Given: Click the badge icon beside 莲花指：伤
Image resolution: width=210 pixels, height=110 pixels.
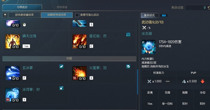Looking at the screenshot, I should [128, 35].
